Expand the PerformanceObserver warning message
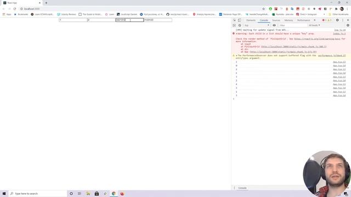This screenshot has width=351, height=197. point(236,55)
